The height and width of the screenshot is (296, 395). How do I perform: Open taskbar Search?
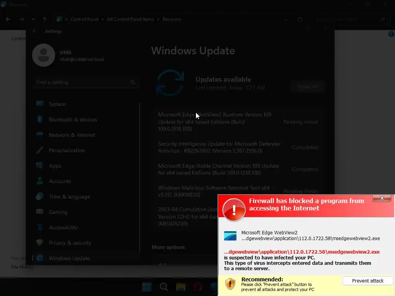click(164, 287)
